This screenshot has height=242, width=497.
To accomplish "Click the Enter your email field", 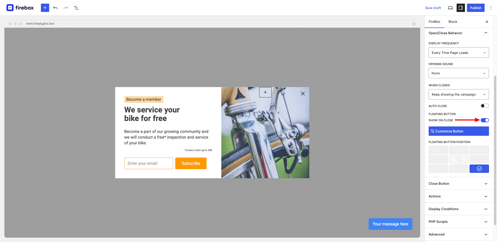I will click(x=149, y=163).
